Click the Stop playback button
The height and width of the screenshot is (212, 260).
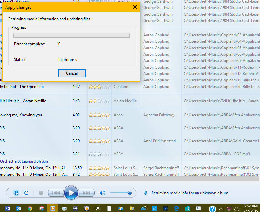41,193
